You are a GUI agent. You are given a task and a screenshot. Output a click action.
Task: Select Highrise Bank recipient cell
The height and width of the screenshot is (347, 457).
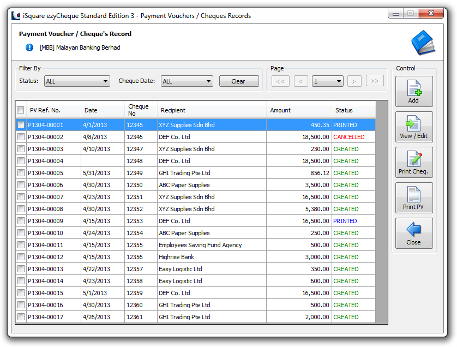point(212,257)
